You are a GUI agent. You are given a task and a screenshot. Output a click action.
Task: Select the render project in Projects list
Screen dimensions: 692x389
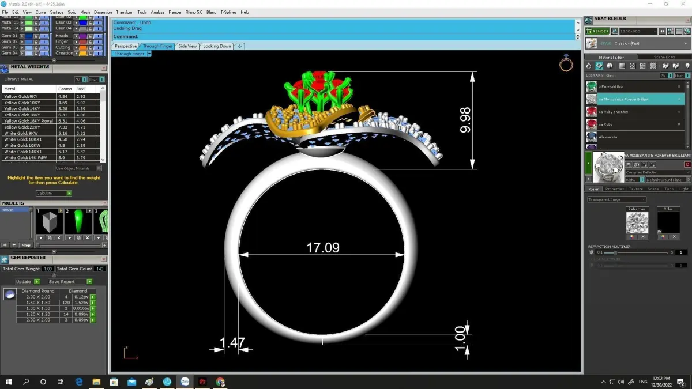tap(15, 210)
